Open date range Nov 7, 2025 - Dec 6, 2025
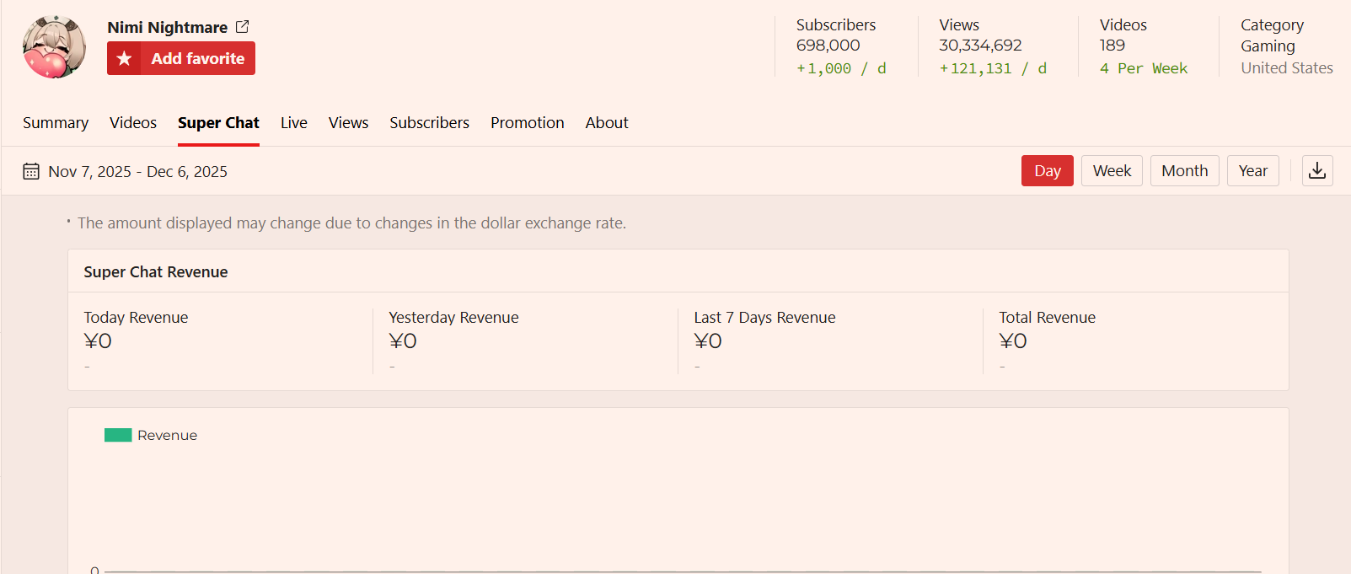Screen dimensions: 1351x574 point(138,171)
